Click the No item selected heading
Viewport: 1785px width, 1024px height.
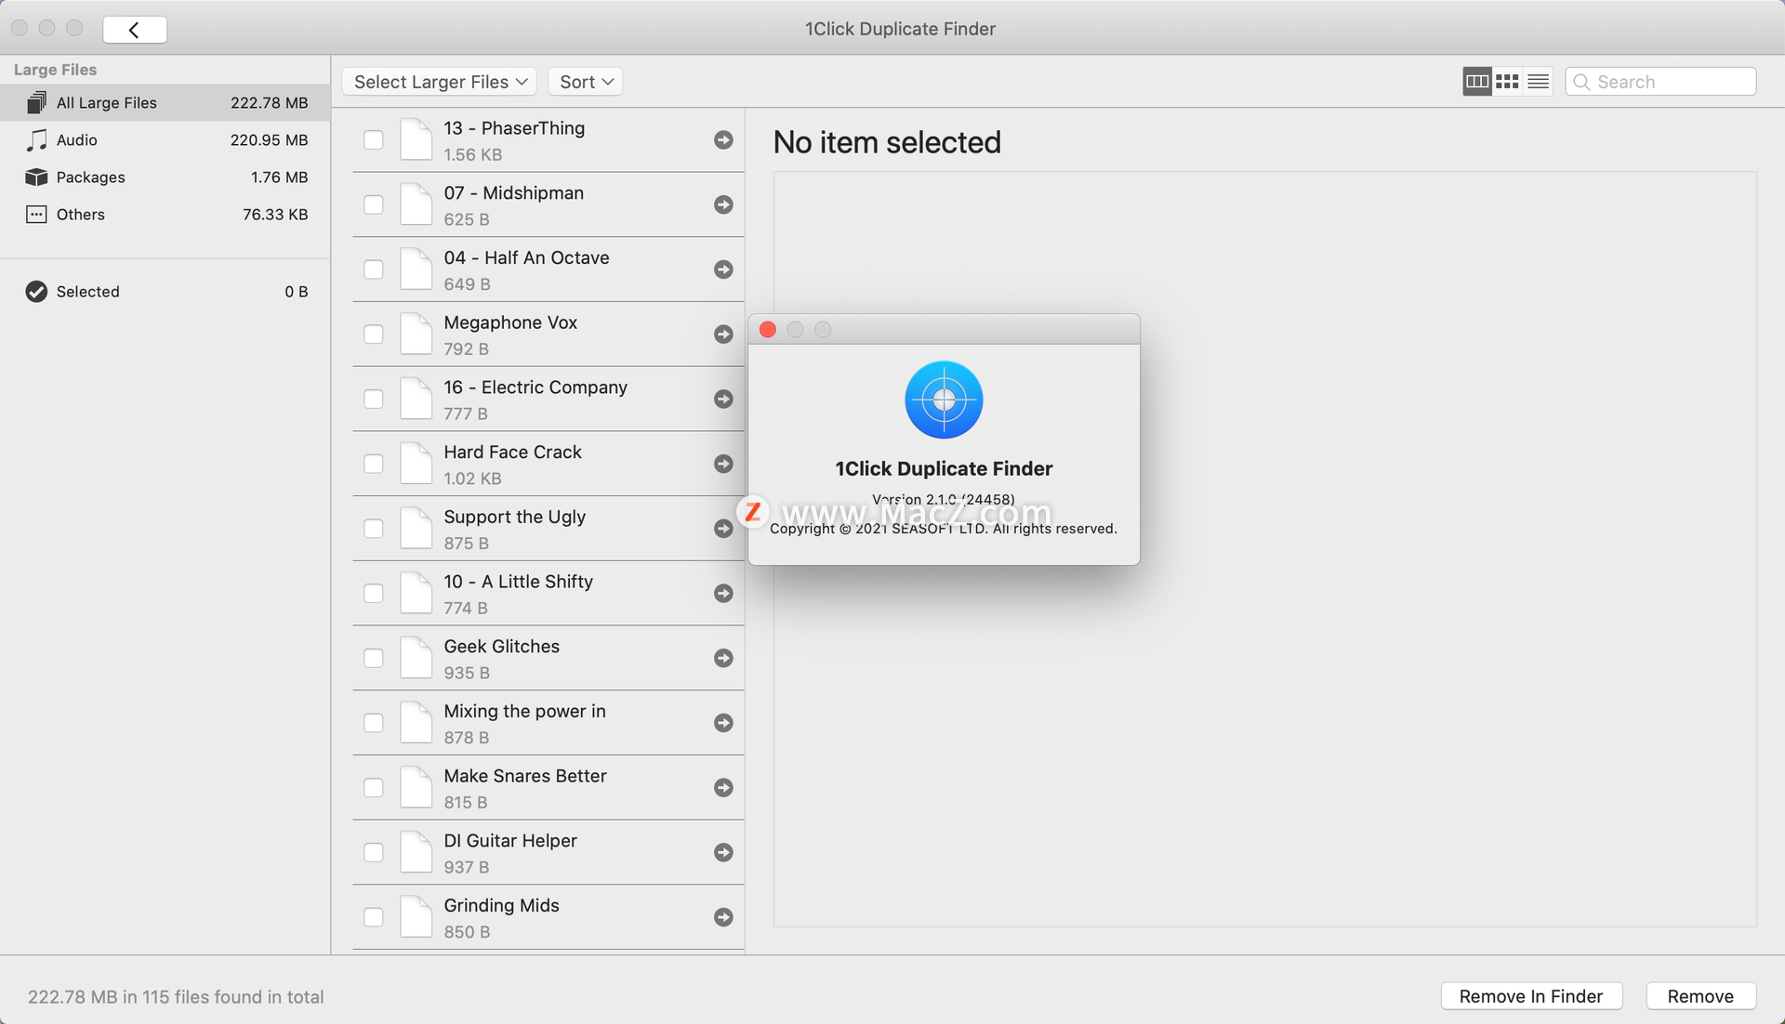887,142
